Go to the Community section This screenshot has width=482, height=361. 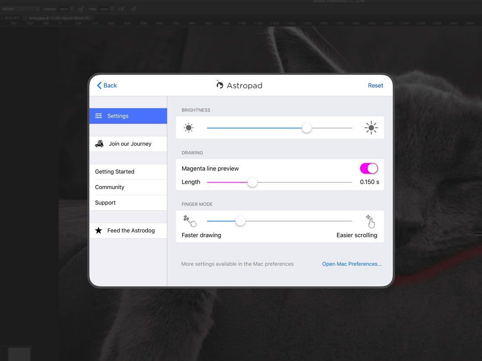[x=128, y=187]
